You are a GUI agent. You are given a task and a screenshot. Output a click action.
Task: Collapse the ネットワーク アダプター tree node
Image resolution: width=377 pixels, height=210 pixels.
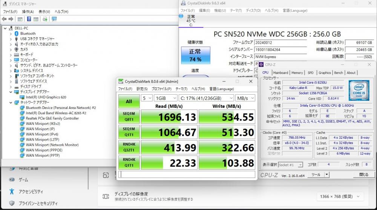[x=11, y=102]
